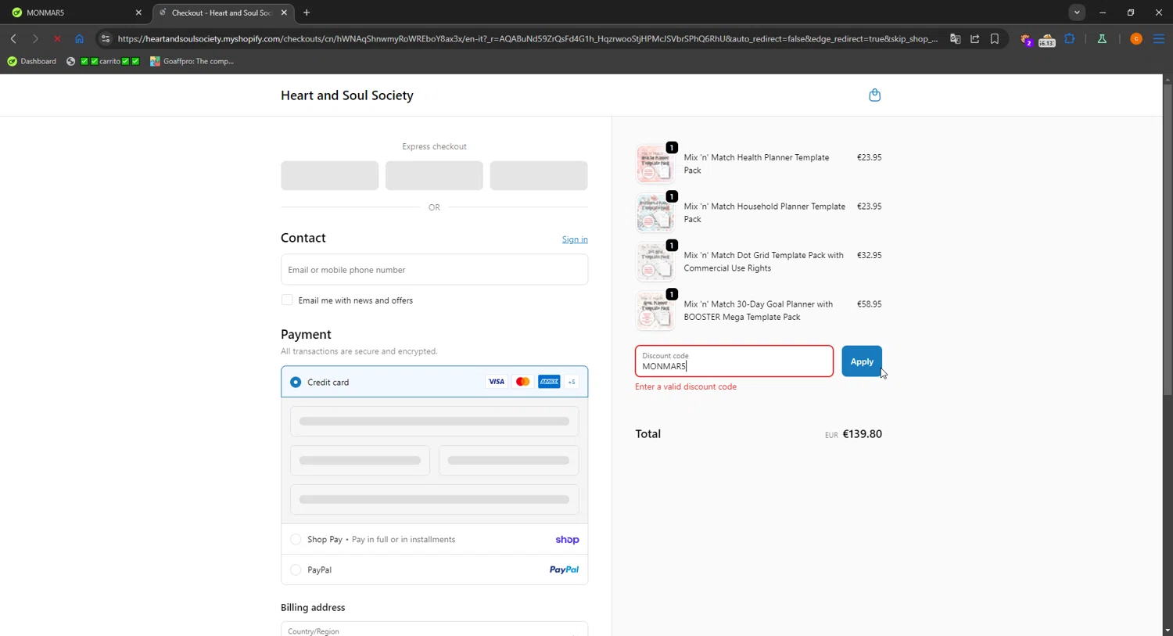Check Email me with news and offers
1173x636 pixels.
[x=287, y=300]
